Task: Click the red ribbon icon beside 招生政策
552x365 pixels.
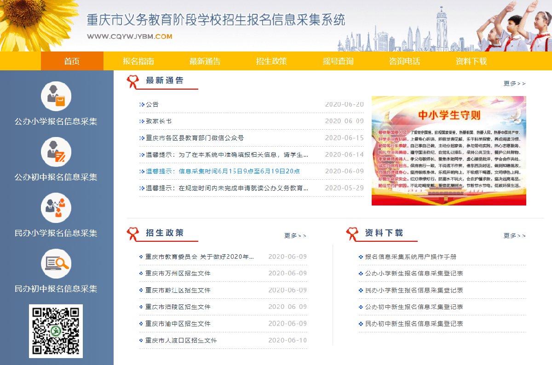Action: [x=133, y=234]
